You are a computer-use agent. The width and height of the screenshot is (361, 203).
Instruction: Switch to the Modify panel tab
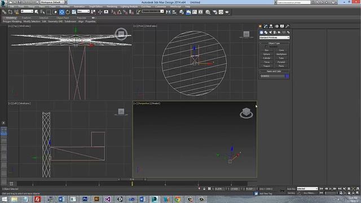pyautogui.click(x=266, y=27)
